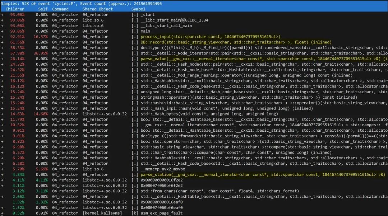
Task: Select the std::char_traits<char>::compare symbol
Action: click(x=236, y=152)
